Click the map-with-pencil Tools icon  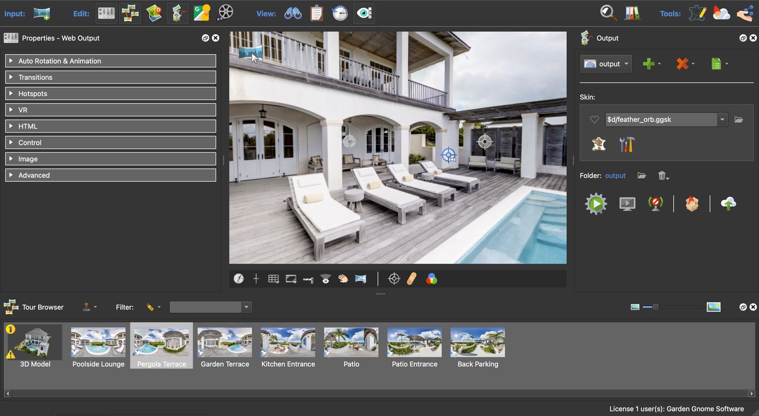pyautogui.click(x=697, y=13)
